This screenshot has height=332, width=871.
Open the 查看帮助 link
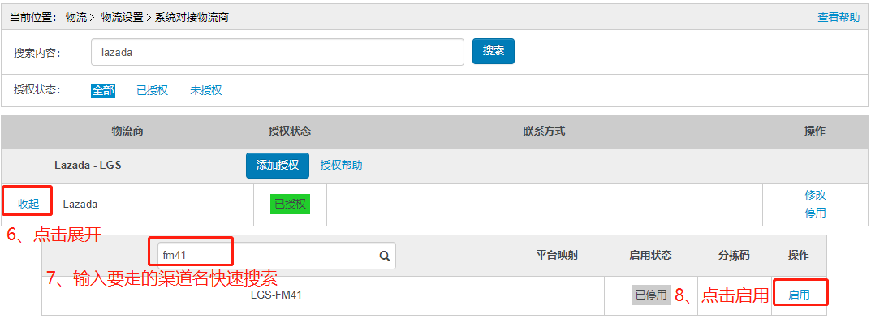[839, 17]
